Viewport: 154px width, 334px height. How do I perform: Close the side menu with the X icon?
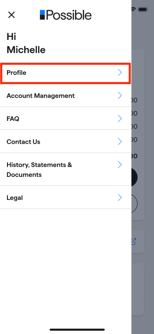(11, 15)
